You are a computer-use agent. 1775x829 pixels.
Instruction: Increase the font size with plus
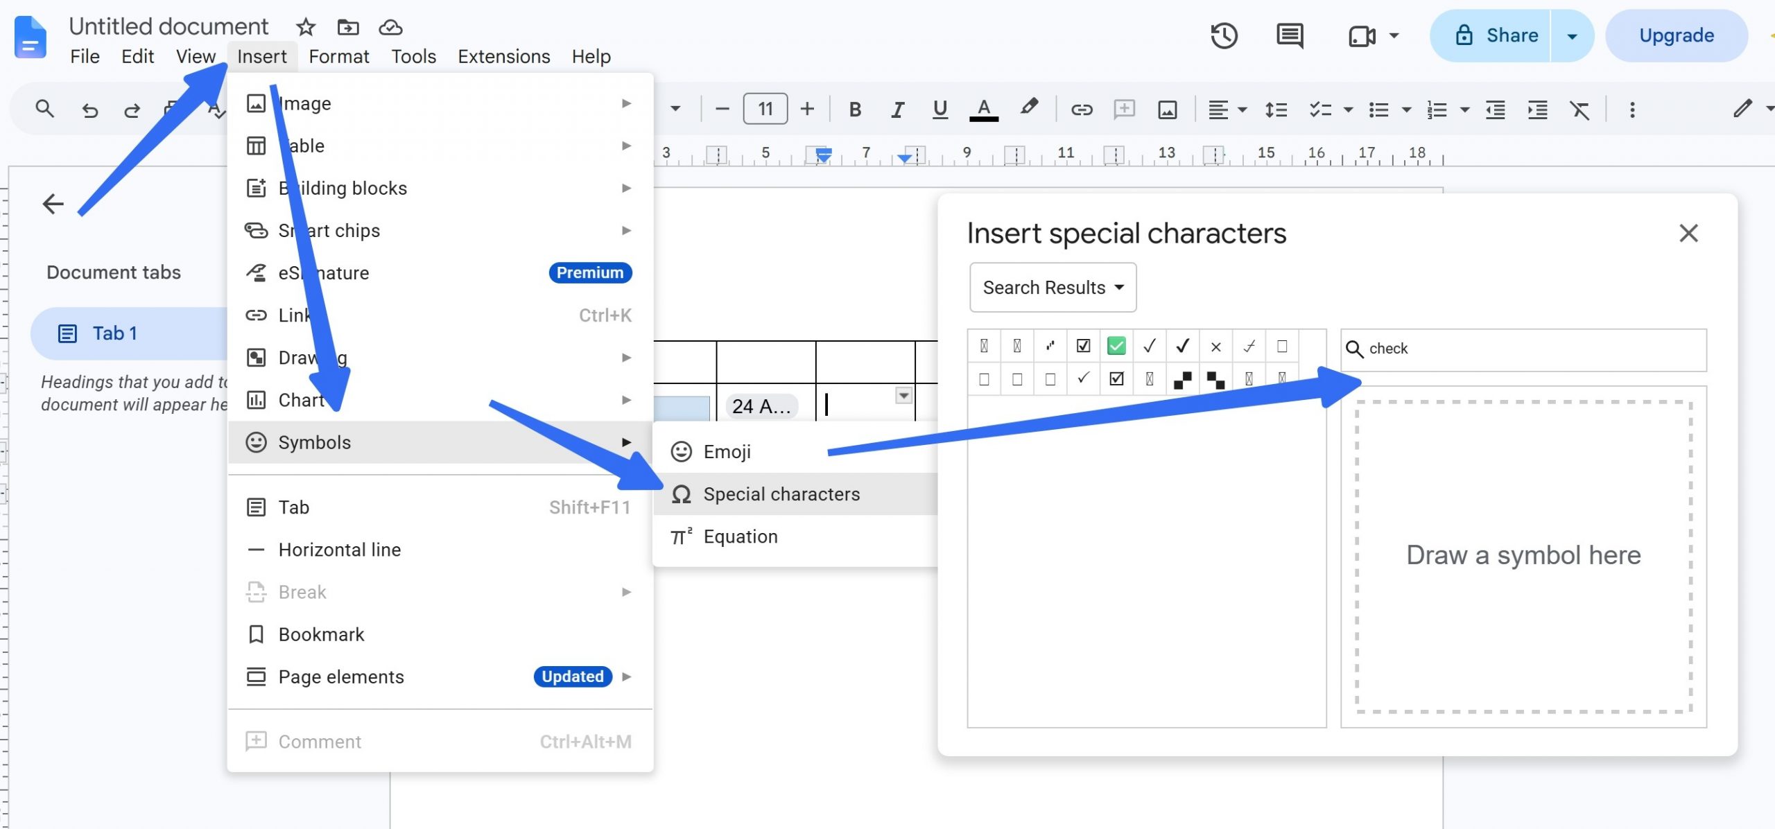point(807,110)
